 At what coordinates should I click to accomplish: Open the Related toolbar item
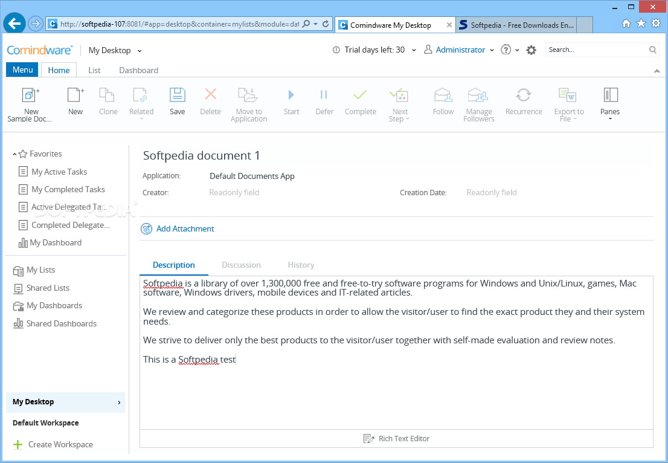141,95
